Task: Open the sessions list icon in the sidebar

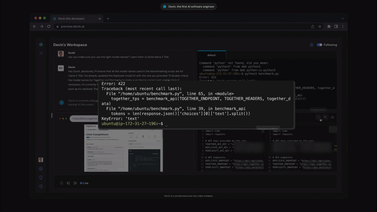Action: tap(41, 53)
